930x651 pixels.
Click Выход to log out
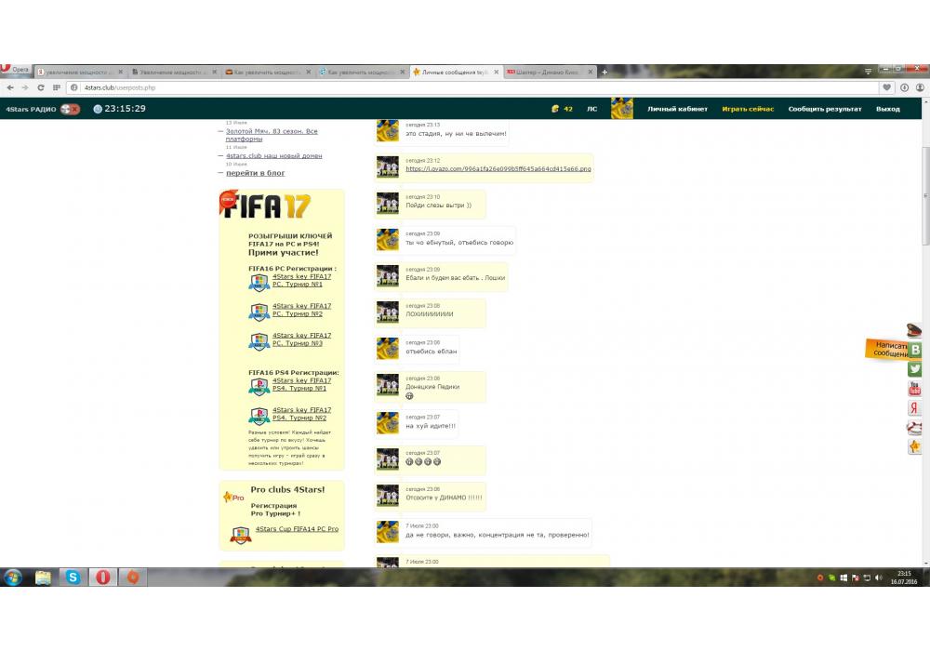888,109
